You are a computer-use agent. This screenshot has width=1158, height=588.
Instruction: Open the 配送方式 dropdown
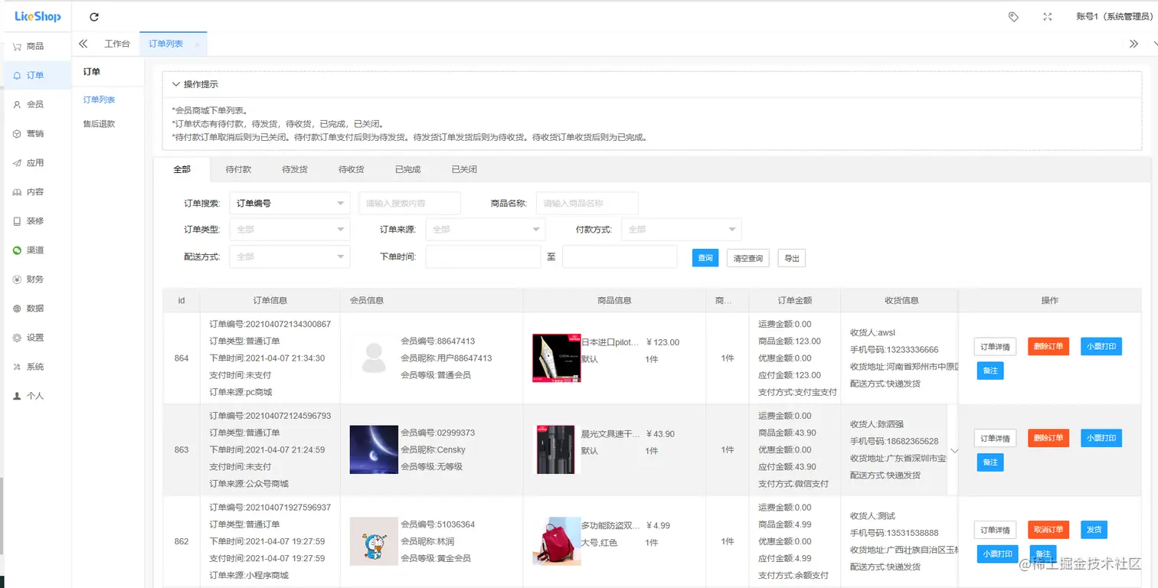[x=289, y=256]
